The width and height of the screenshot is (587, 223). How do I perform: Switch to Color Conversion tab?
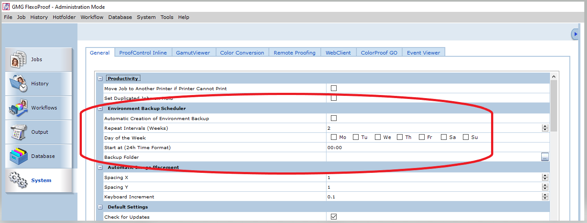[242, 53]
